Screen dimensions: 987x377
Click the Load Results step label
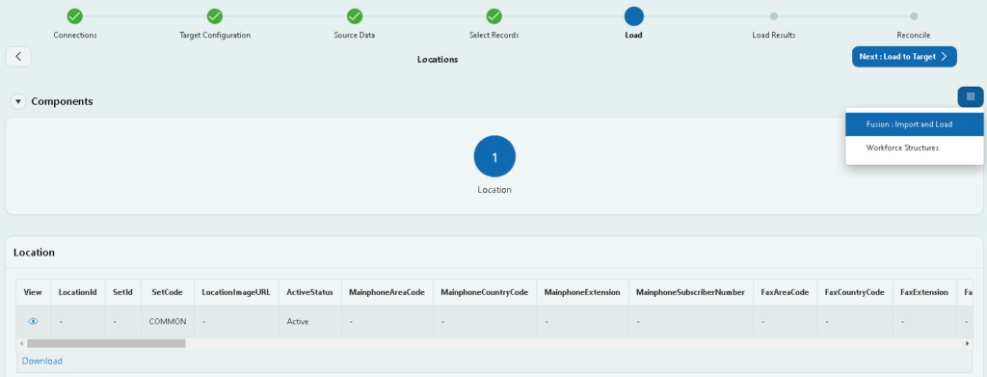[774, 36]
